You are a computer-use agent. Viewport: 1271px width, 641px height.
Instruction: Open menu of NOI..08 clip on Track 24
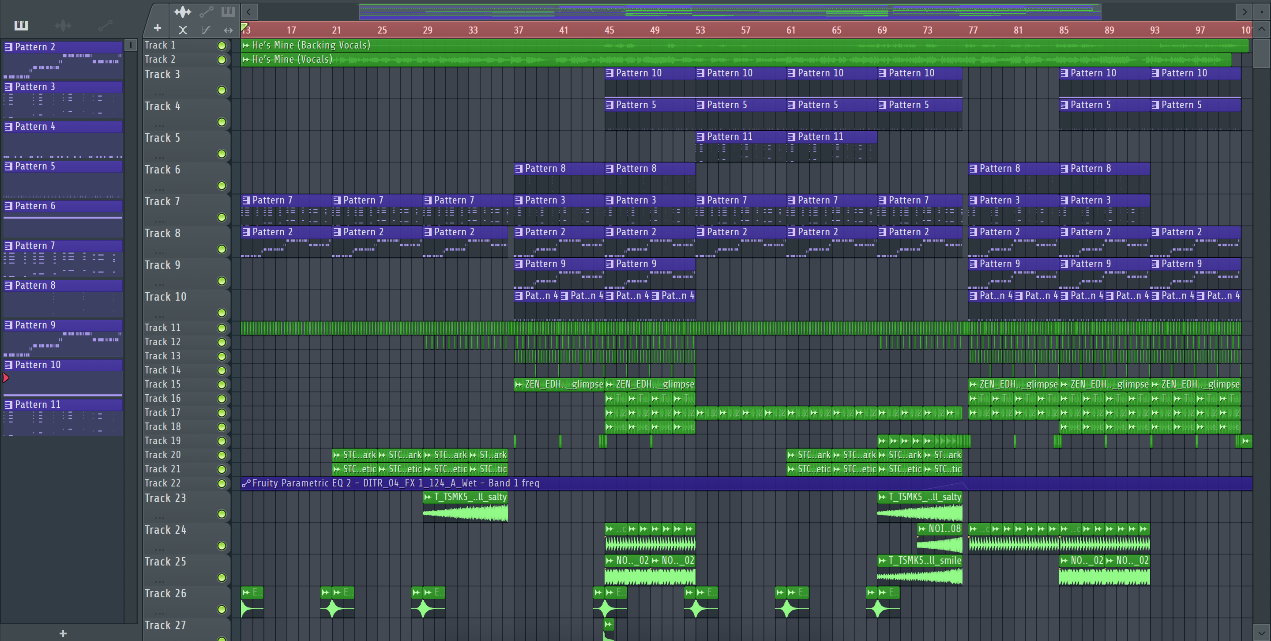coord(922,529)
